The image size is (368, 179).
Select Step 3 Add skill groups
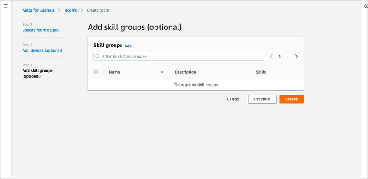38,74
